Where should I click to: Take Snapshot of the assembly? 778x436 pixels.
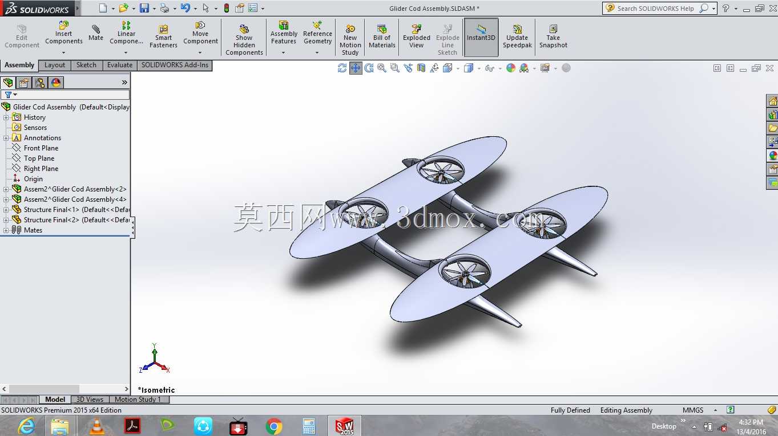[553, 36]
